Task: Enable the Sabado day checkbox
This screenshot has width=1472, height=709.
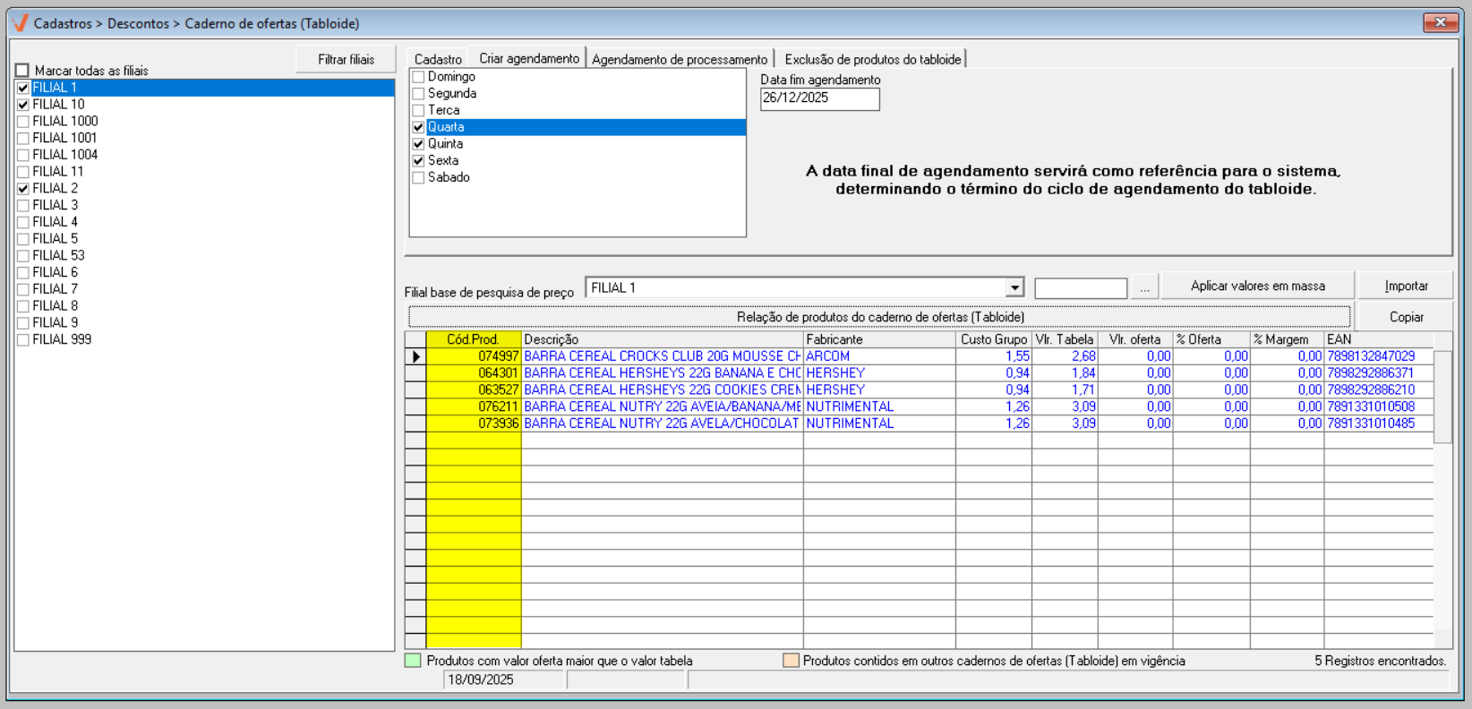Action: point(418,178)
